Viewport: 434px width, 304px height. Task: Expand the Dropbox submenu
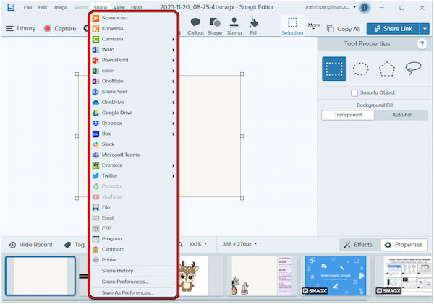(134, 123)
